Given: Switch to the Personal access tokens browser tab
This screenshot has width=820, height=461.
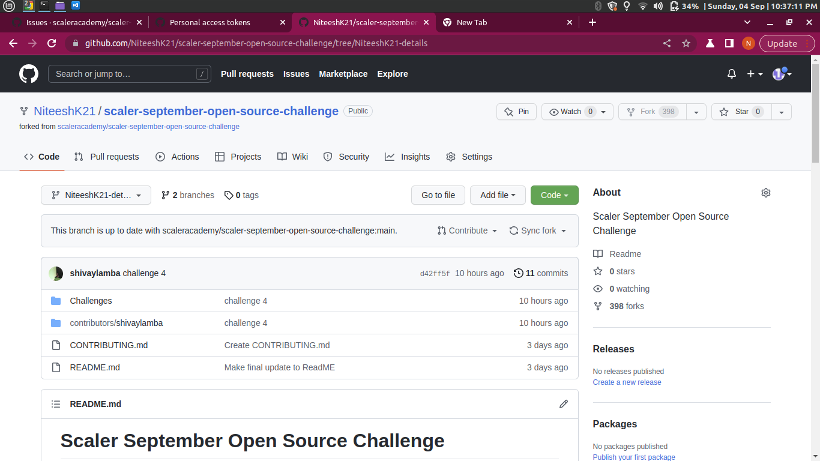Looking at the screenshot, I should (x=211, y=22).
